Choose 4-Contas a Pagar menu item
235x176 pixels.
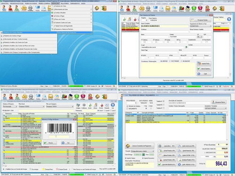(x=72, y=16)
